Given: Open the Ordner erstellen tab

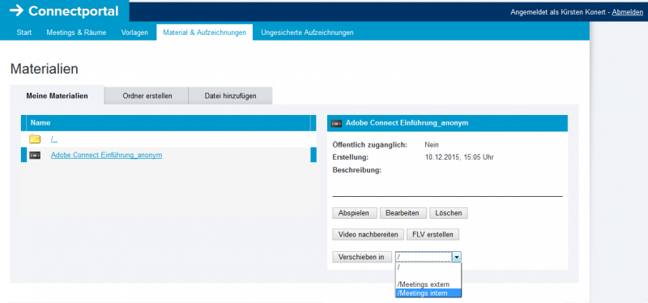Looking at the screenshot, I should (147, 96).
